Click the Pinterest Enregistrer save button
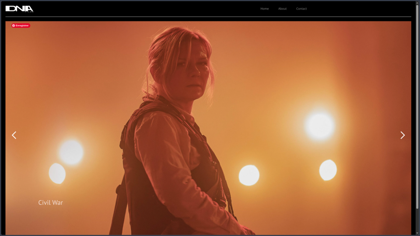 (21, 25)
